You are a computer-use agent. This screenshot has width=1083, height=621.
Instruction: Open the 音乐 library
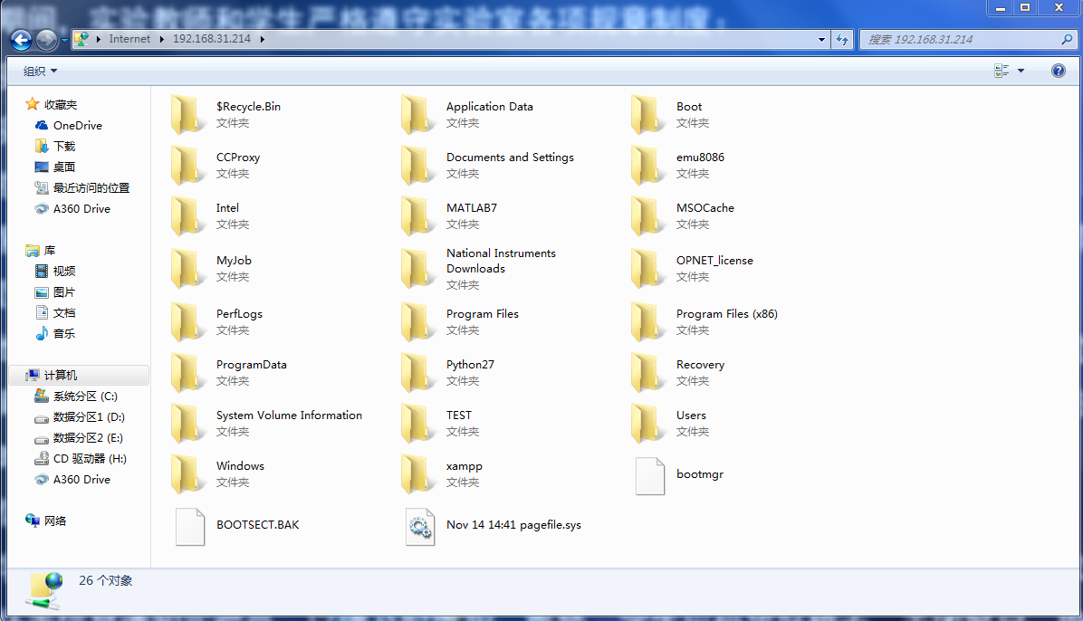pyautogui.click(x=54, y=334)
